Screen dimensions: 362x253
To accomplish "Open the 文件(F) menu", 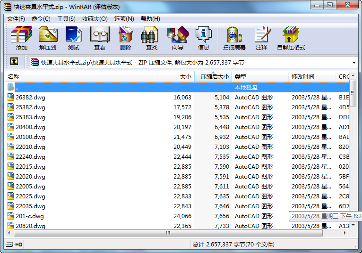I will pos(16,19).
